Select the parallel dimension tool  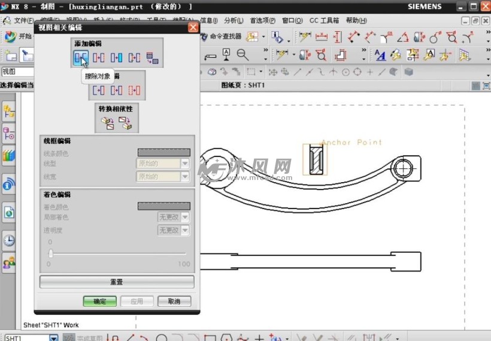coord(353,37)
